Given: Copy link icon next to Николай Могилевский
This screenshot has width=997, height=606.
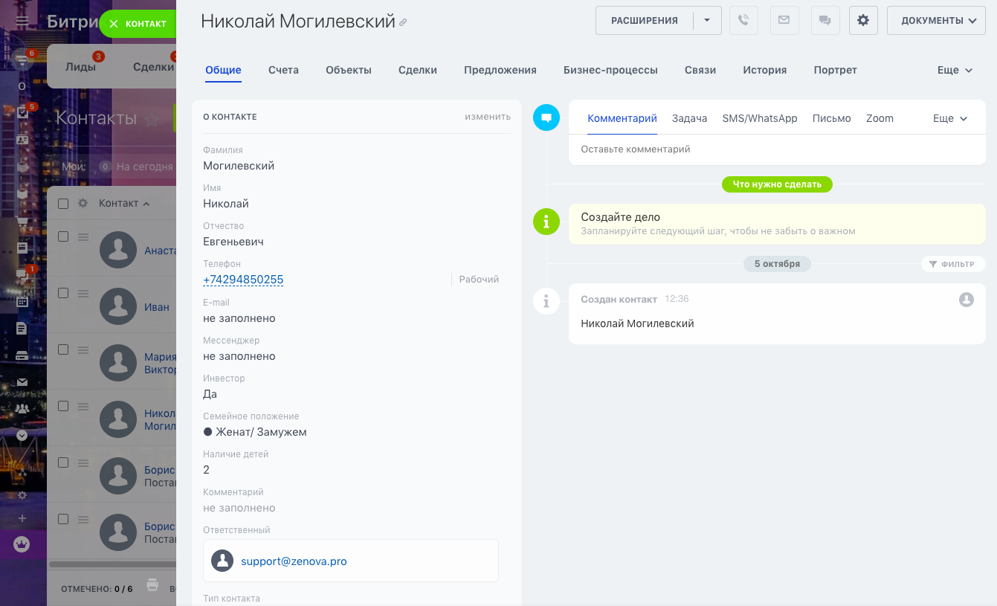Looking at the screenshot, I should pyautogui.click(x=403, y=22).
